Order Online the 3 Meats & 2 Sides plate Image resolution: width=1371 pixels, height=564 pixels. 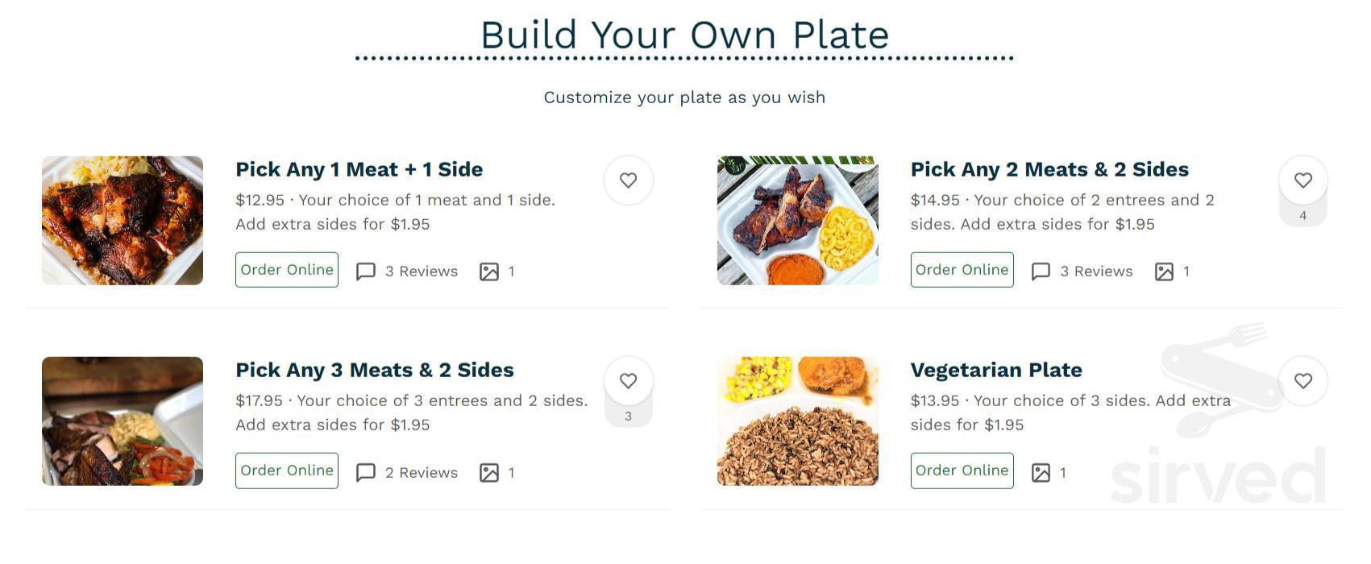[x=287, y=471]
